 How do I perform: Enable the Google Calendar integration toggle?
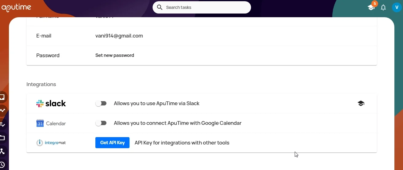pyautogui.click(x=101, y=123)
